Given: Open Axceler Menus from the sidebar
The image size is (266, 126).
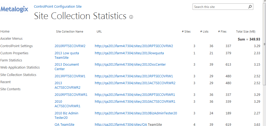Looking at the screenshot, I should (x=11, y=39).
